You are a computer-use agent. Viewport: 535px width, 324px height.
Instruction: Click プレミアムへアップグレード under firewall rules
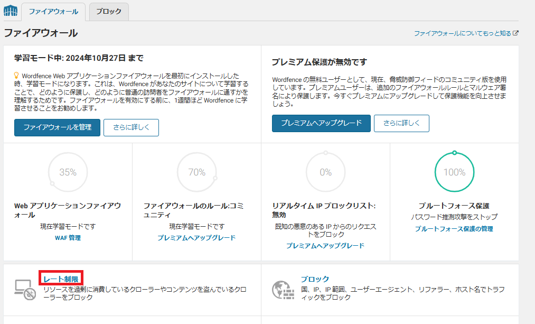point(196,238)
